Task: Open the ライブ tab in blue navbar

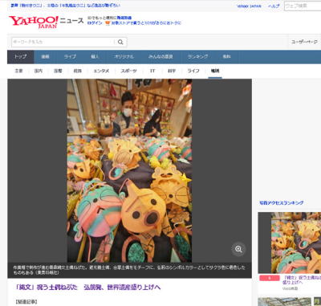Action: click(70, 57)
